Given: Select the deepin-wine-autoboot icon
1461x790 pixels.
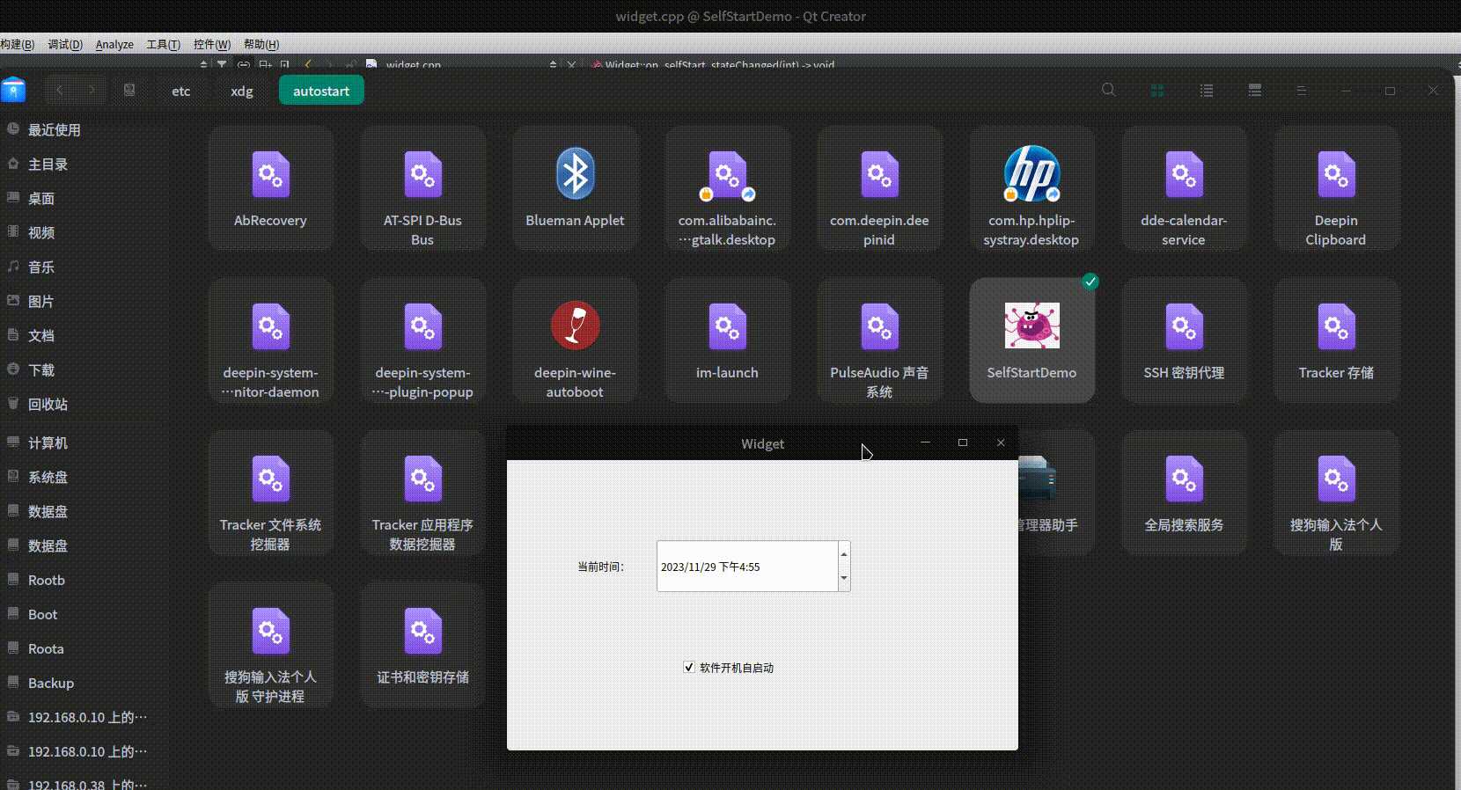Looking at the screenshot, I should (x=575, y=326).
